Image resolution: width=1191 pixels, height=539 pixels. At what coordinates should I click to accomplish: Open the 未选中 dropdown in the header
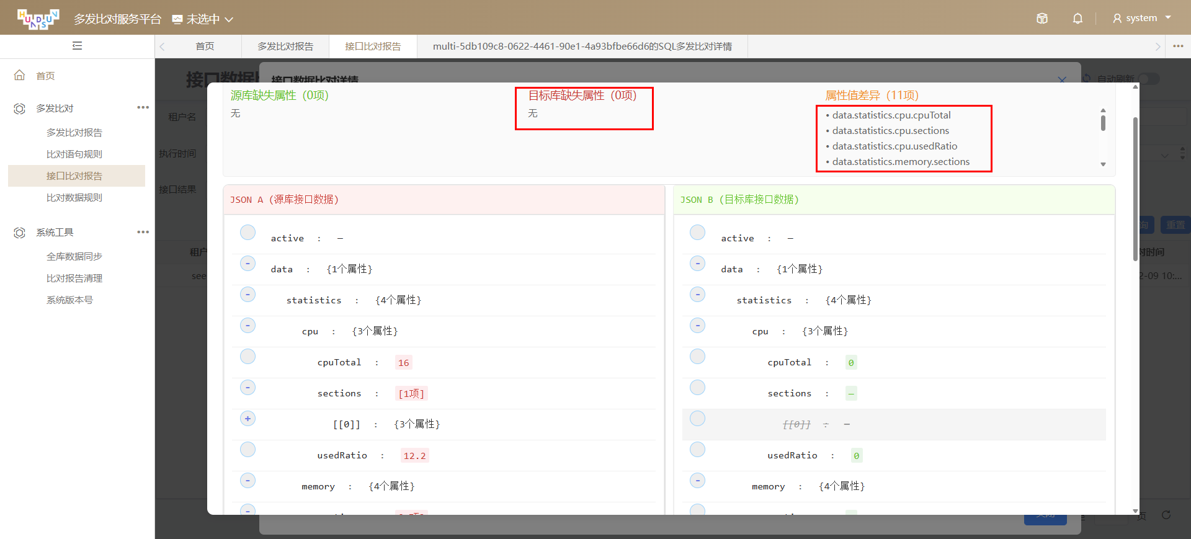203,19
